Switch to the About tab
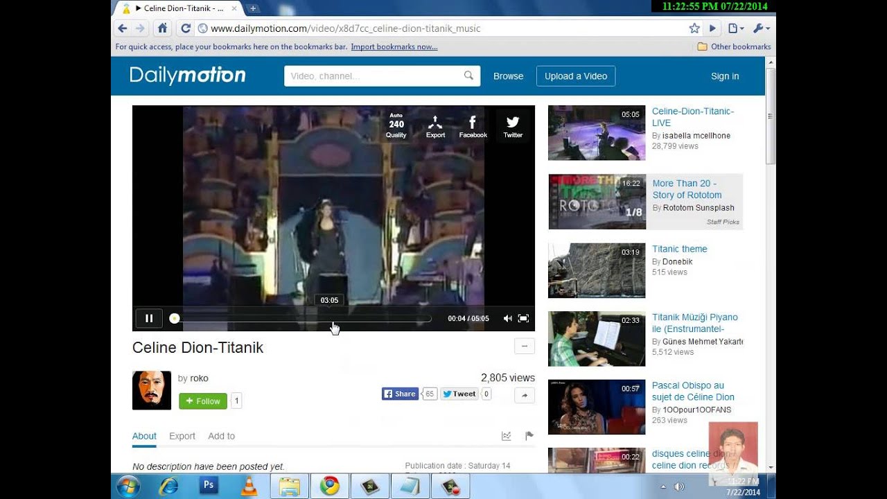Screen dimensions: 887x499 click(144, 436)
